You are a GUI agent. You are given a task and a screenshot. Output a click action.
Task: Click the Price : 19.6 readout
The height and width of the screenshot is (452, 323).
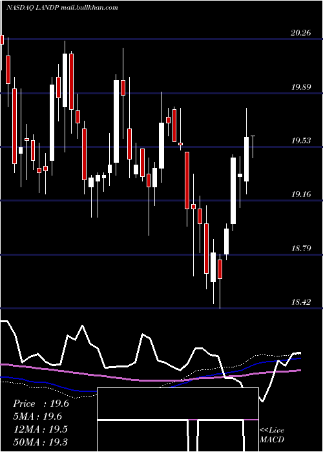click(x=41, y=404)
